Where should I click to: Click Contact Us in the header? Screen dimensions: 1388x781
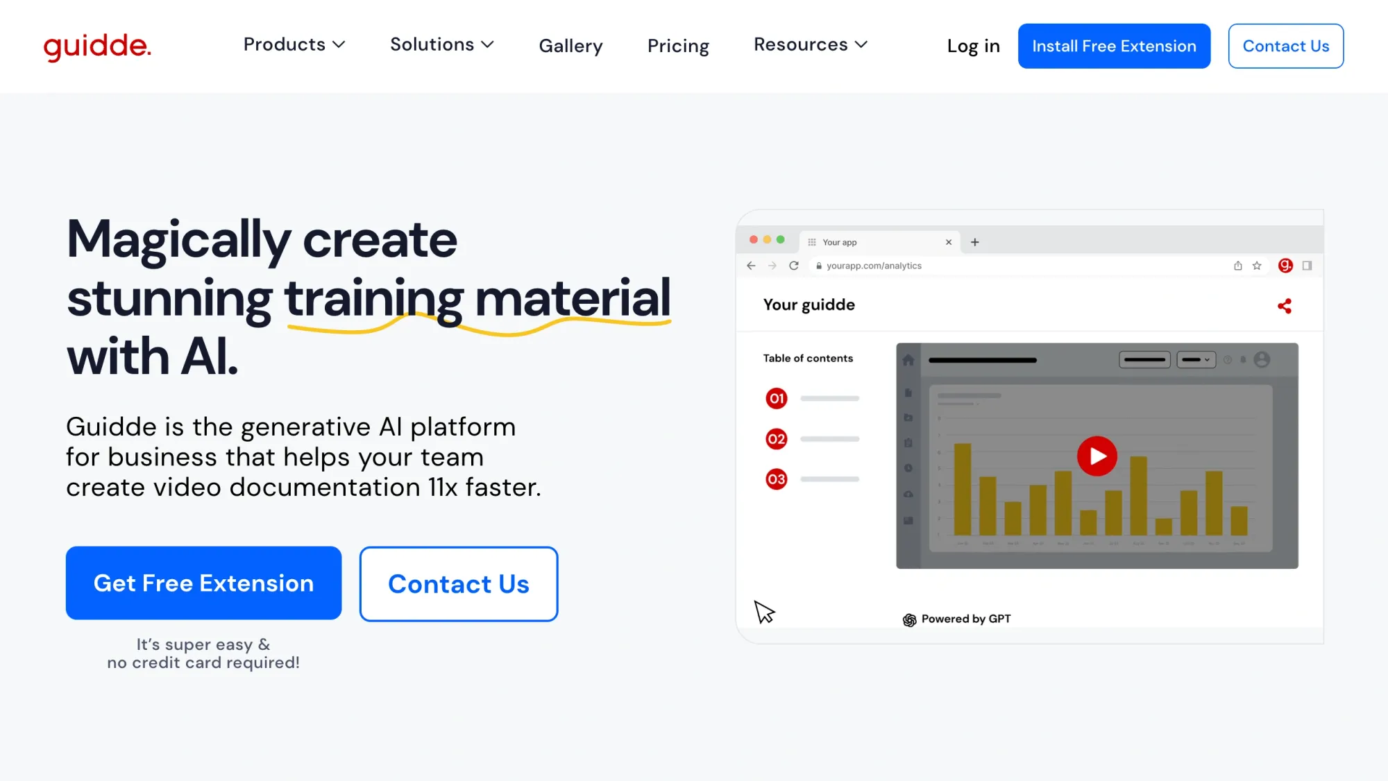[x=1285, y=46]
